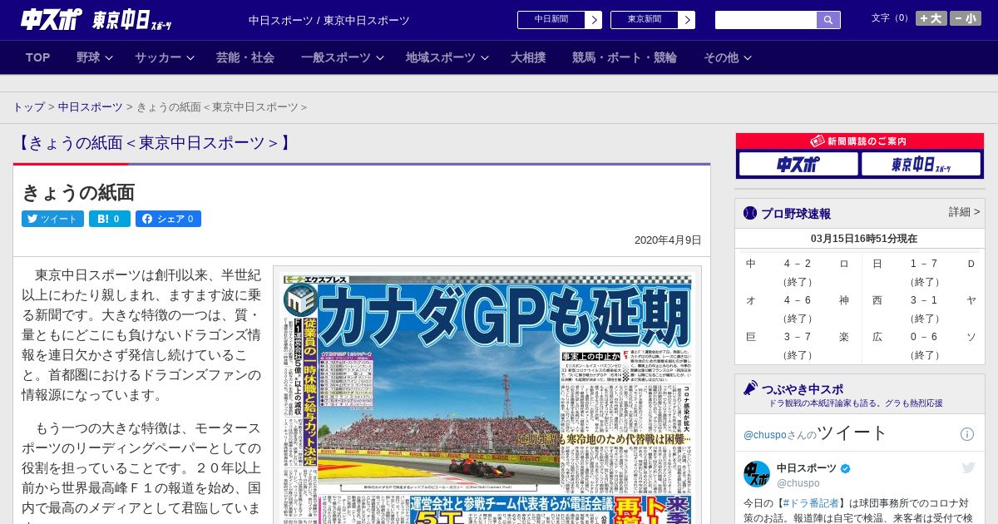Screen dimensions: 998x524
Task: Open the 中スポ subscription banner button
Action: 798,164
